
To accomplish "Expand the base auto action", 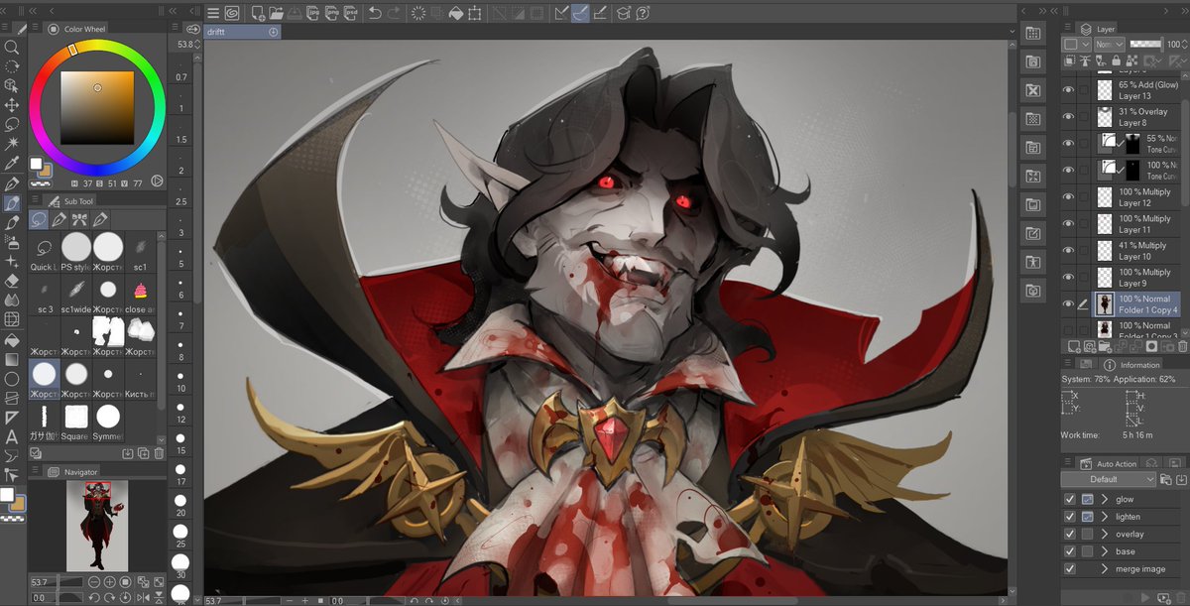I will [x=1105, y=551].
